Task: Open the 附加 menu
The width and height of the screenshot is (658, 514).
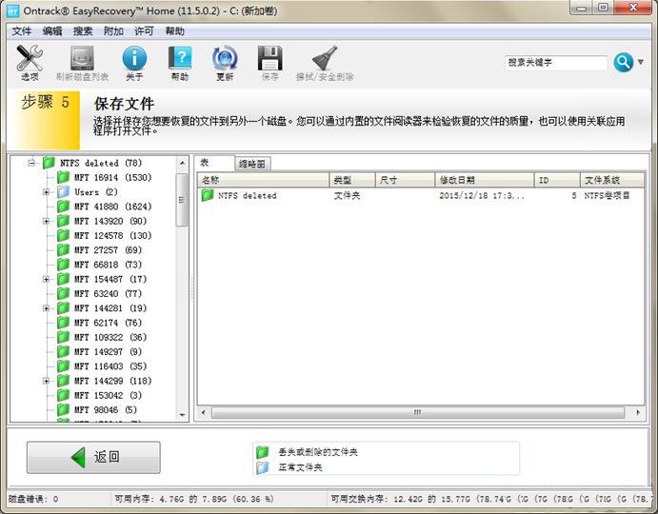Action: pyautogui.click(x=113, y=31)
